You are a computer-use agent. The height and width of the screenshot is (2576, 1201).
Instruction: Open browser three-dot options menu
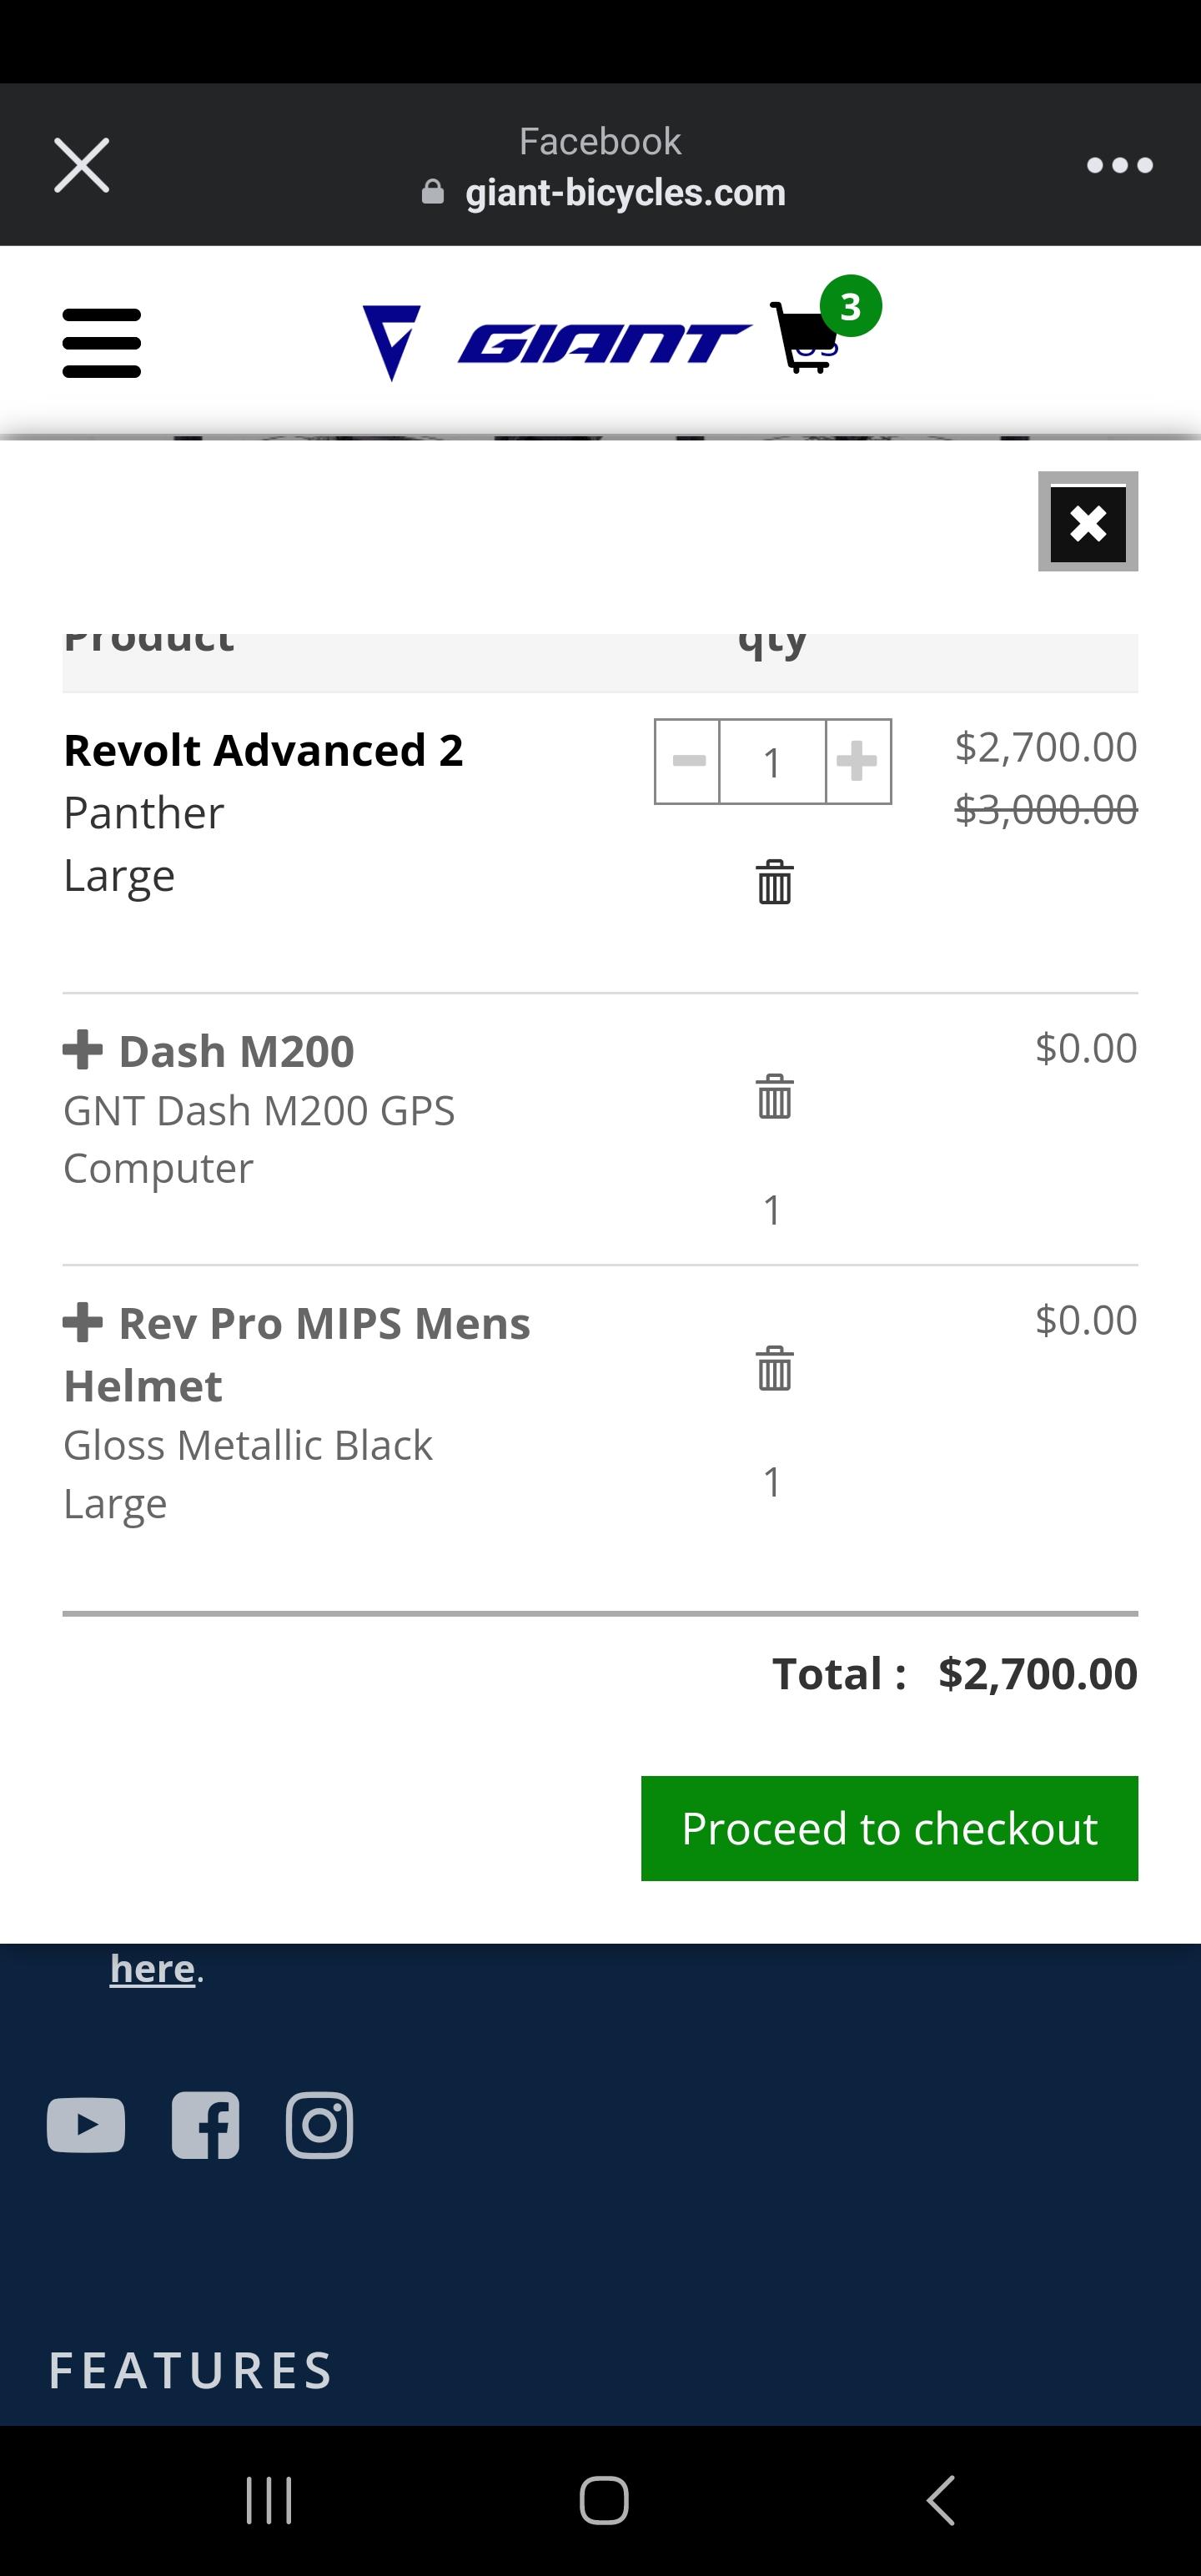[x=1120, y=165]
